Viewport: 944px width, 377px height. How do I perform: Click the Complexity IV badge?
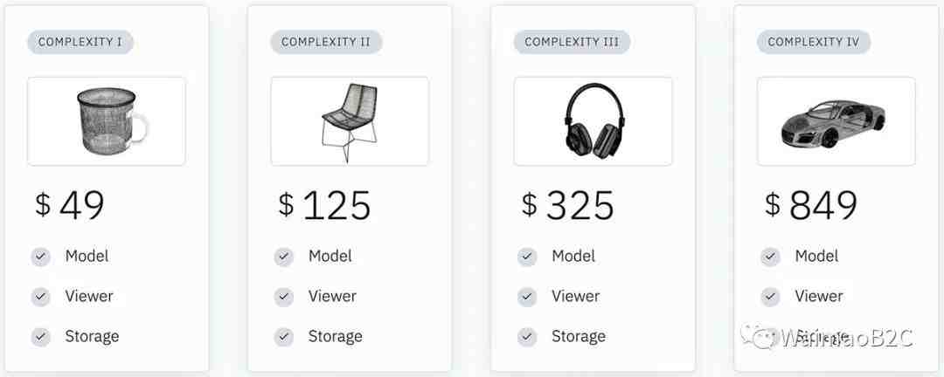click(814, 42)
